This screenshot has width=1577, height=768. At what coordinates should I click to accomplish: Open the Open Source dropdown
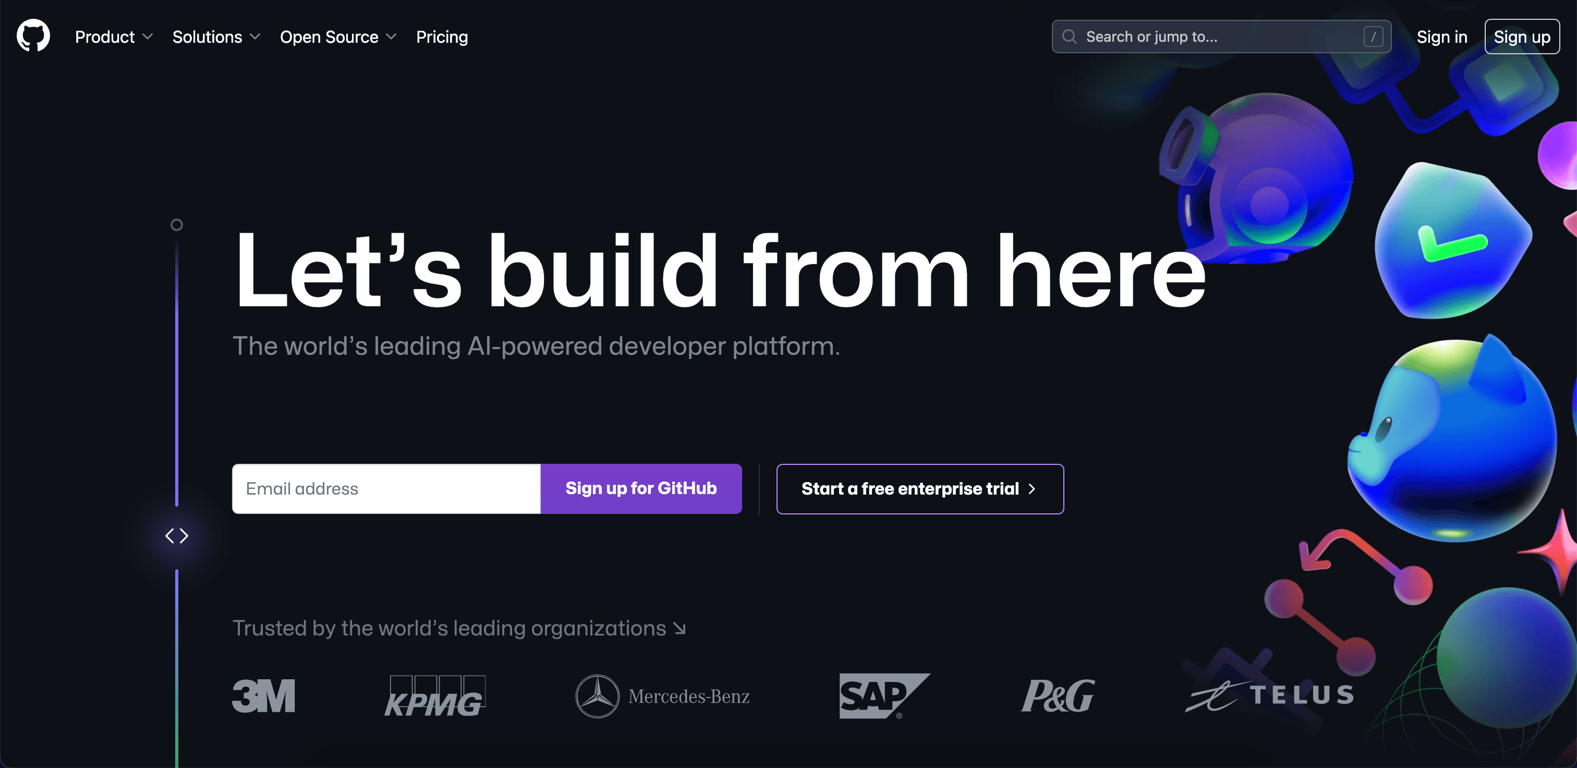(x=338, y=37)
